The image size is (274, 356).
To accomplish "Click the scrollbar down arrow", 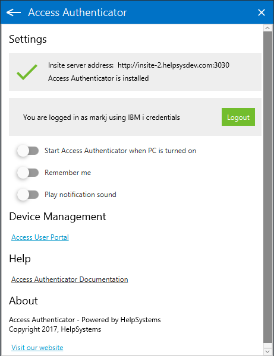I will coord(267,352).
